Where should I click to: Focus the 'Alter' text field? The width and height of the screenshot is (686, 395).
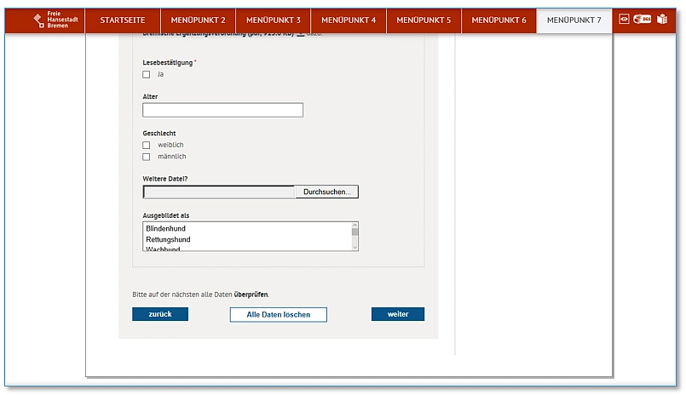(222, 110)
